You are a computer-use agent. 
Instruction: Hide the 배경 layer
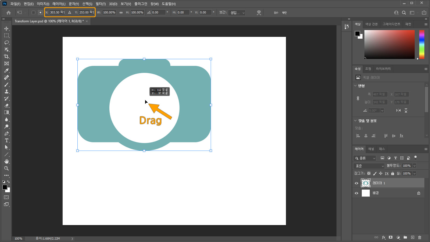pyautogui.click(x=356, y=193)
